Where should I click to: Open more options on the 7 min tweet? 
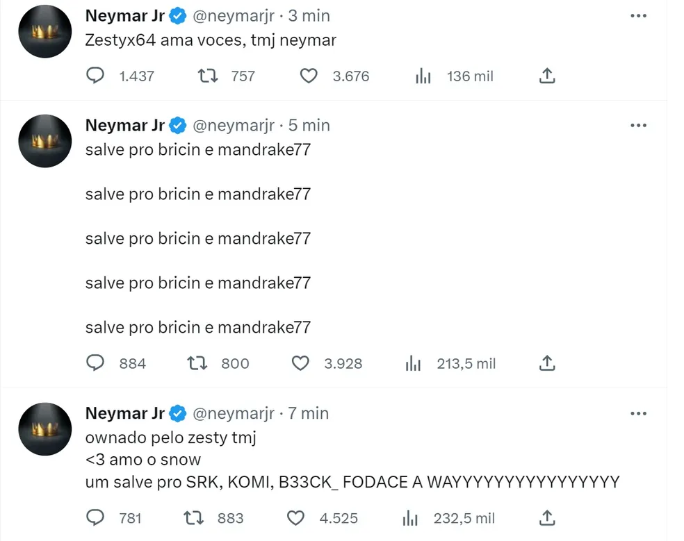pos(638,413)
